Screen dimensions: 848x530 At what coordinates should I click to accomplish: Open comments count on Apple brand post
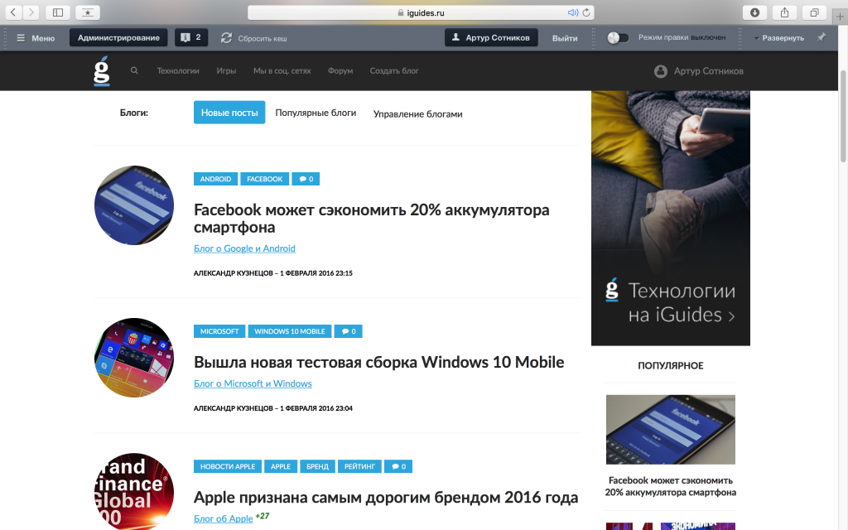398,466
